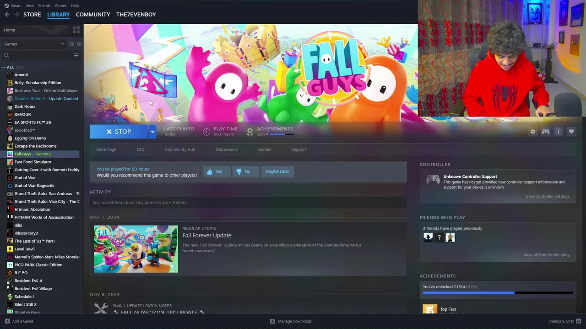Click the ready-to-play icon beside Games
The image size is (586, 329).
[x=79, y=44]
